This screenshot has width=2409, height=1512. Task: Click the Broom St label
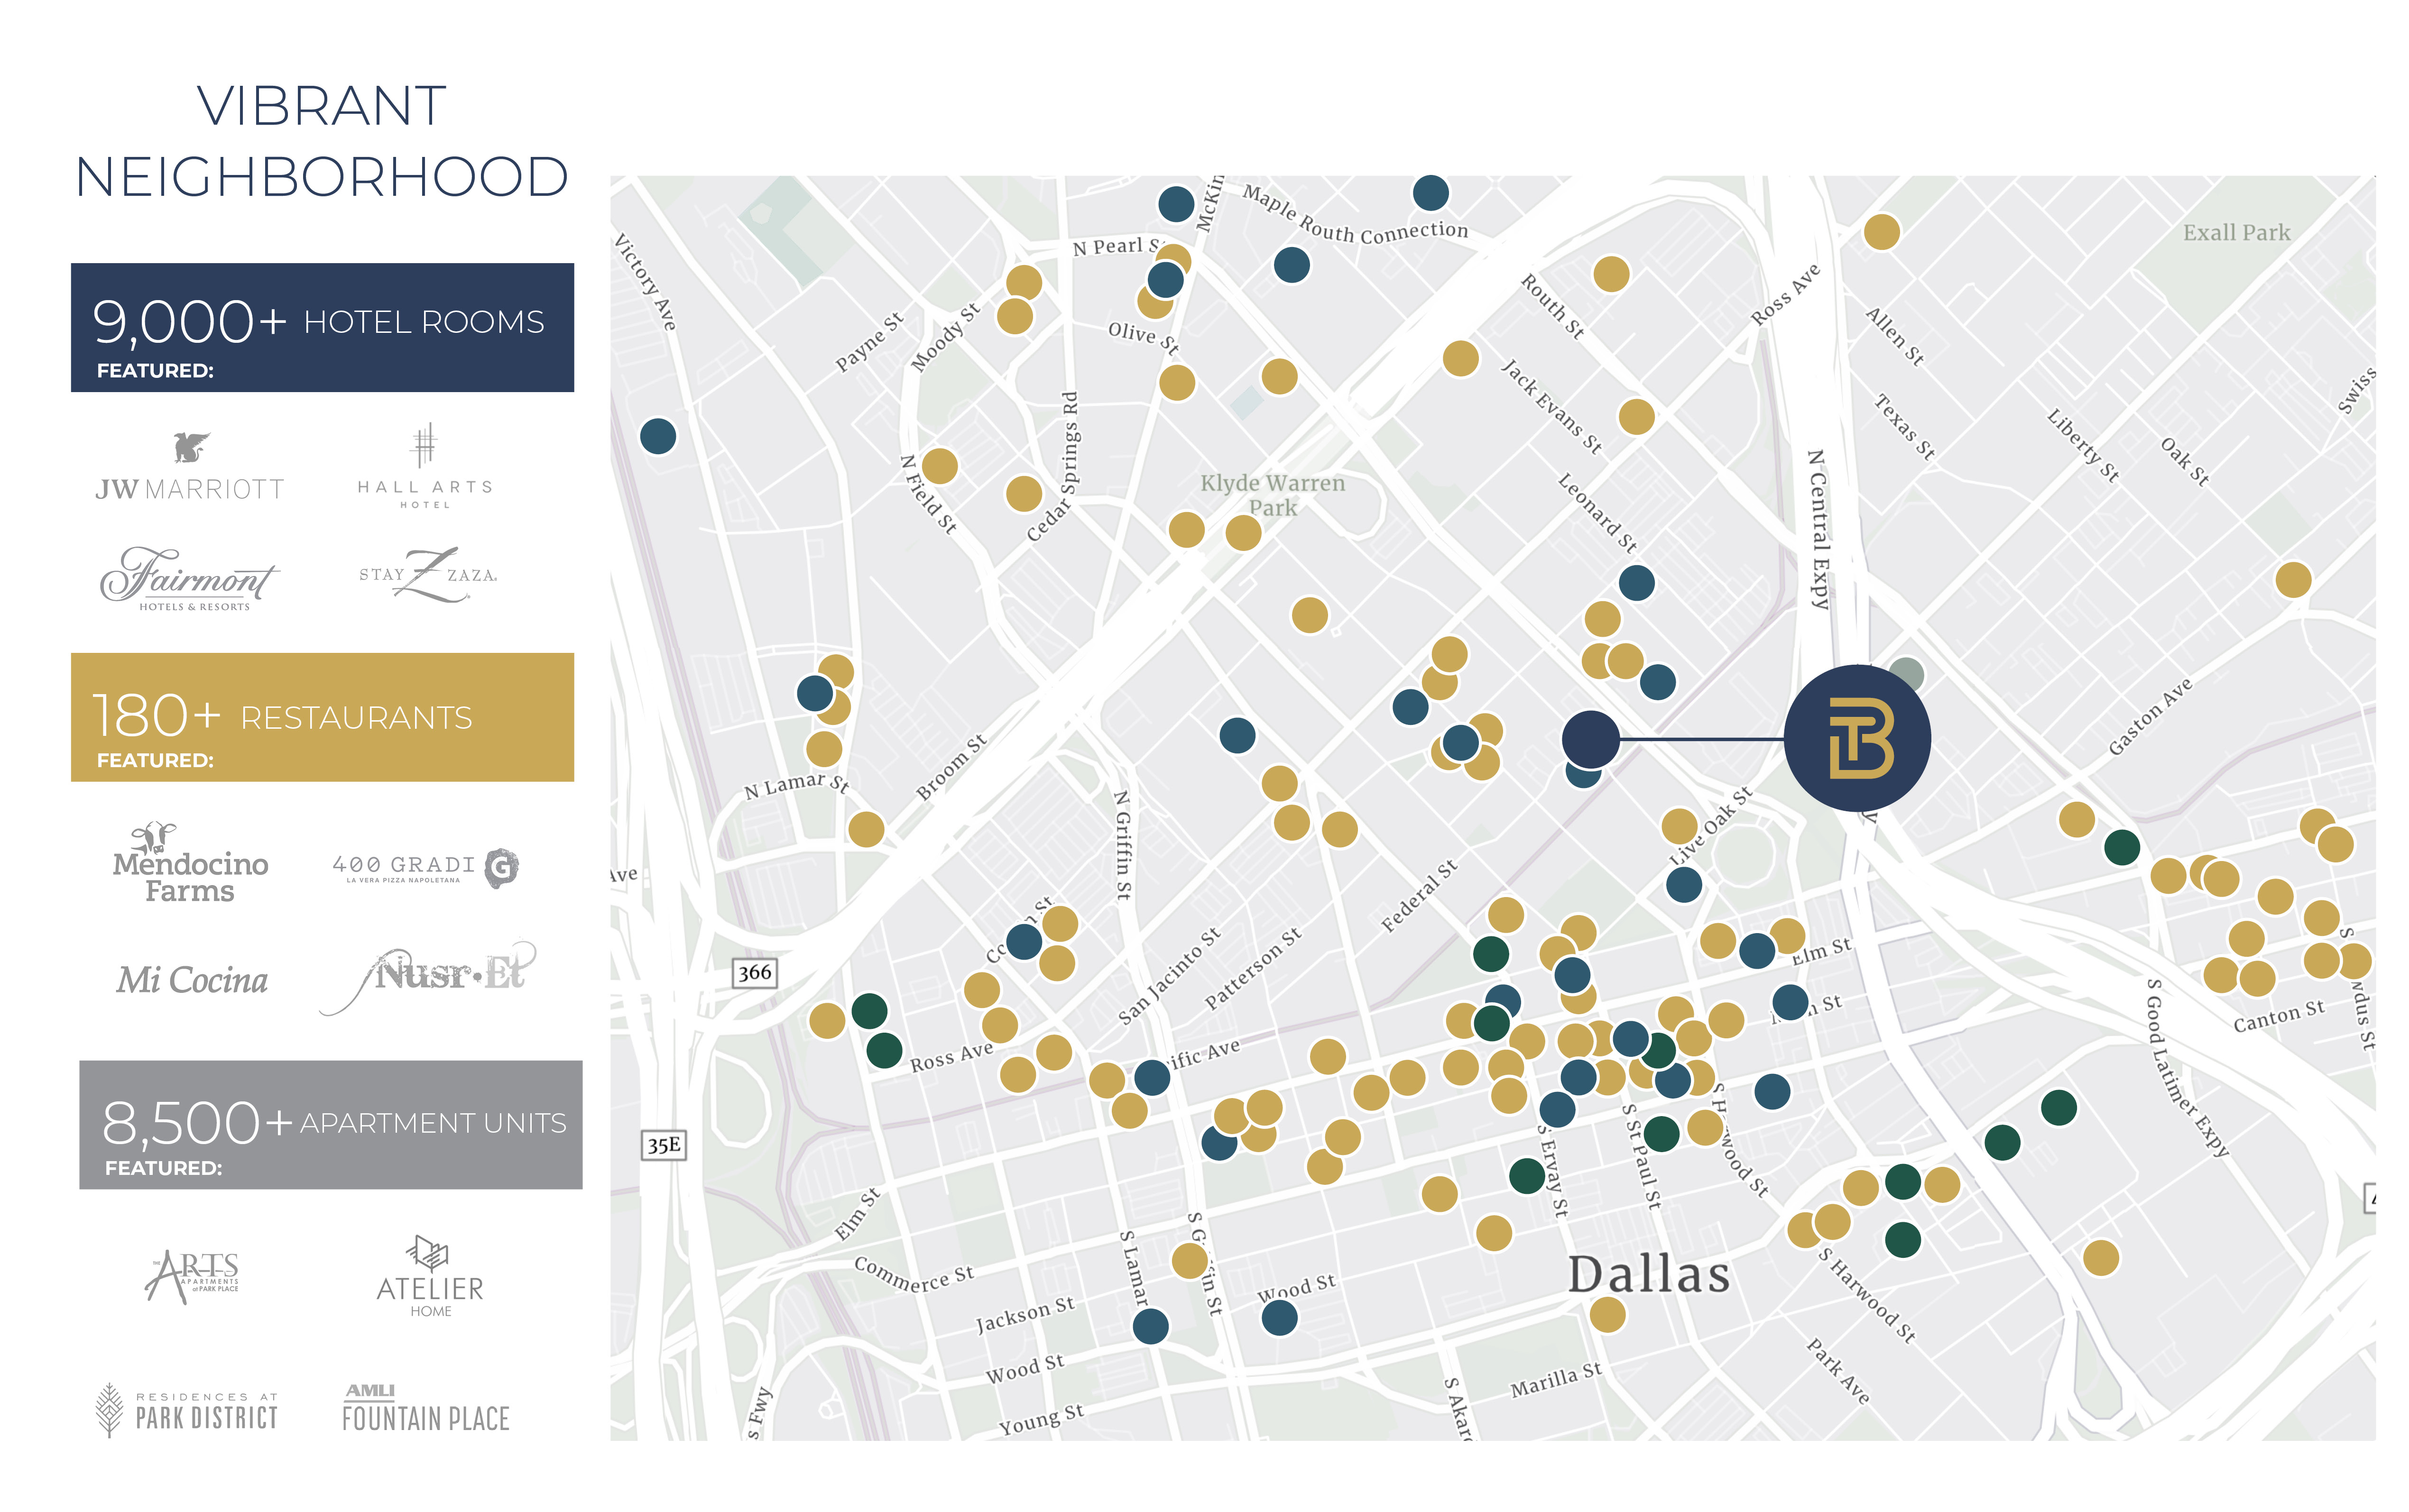coord(951,767)
